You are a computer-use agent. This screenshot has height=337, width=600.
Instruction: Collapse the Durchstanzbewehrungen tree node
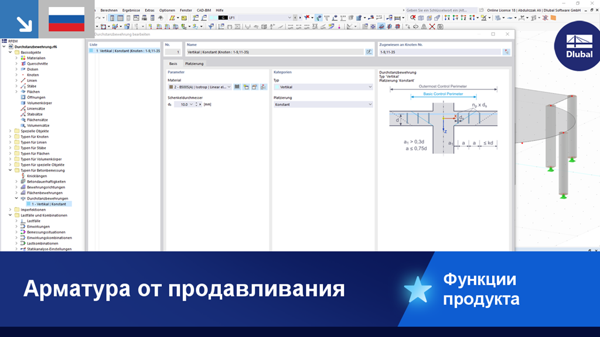click(16, 198)
